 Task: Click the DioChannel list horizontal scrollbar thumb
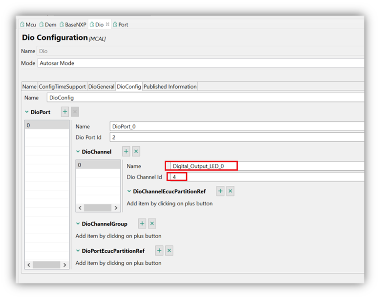coord(98,208)
